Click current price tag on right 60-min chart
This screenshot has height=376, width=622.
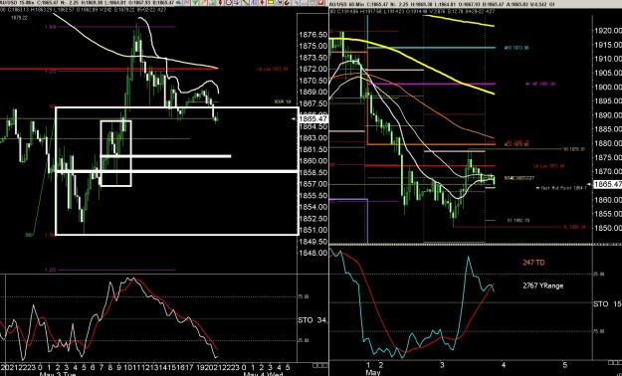(607, 184)
